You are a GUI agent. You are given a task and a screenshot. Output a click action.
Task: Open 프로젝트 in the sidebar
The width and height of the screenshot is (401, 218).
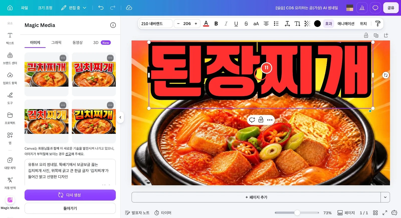click(x=10, y=118)
